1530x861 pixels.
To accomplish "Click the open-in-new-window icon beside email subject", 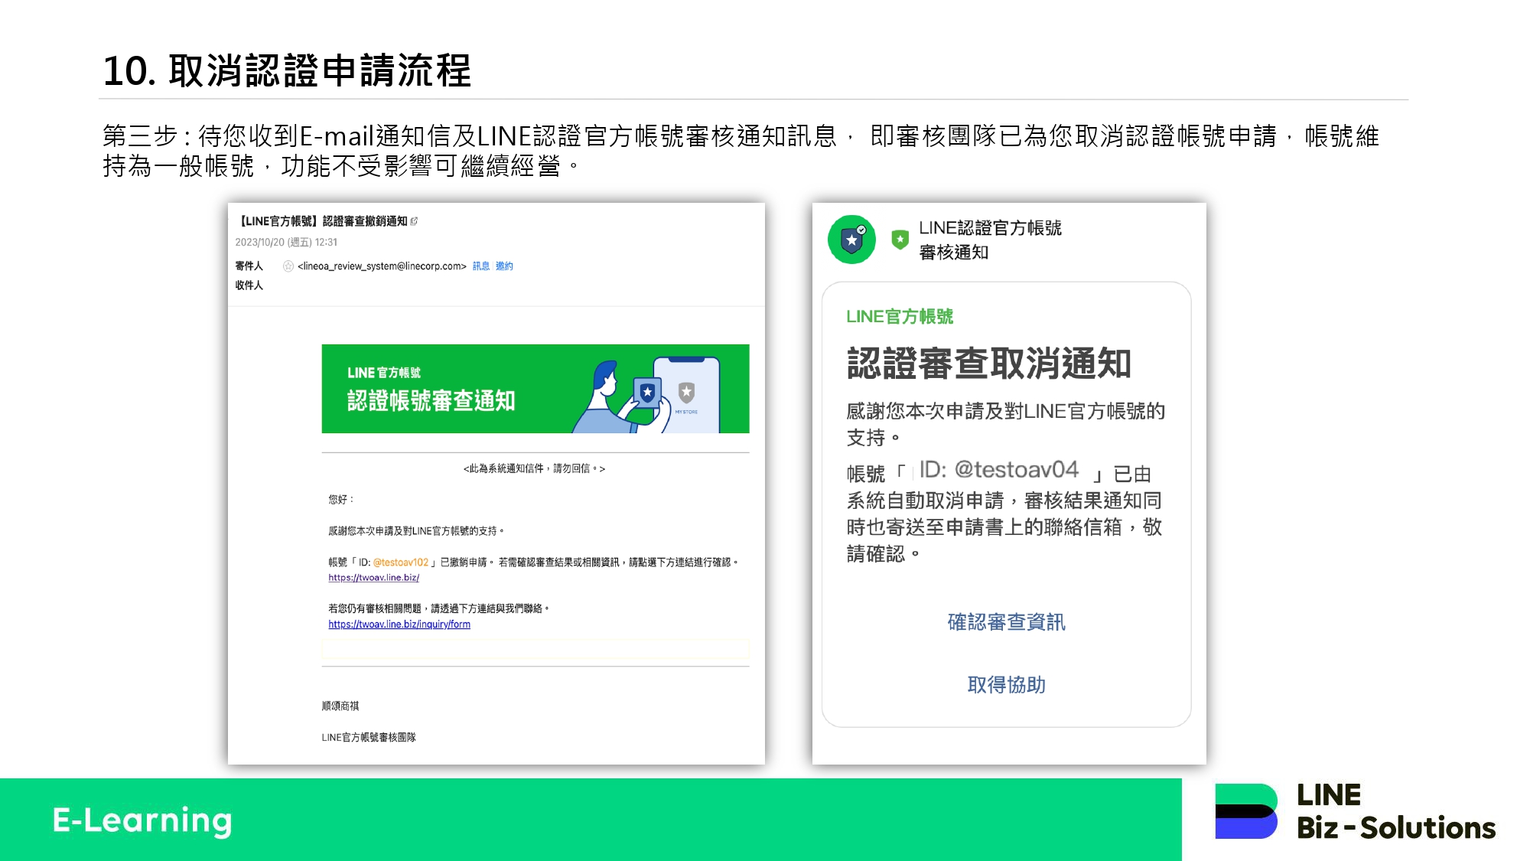I will click(414, 221).
